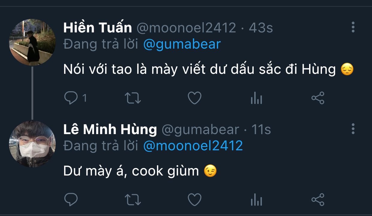Open the 43s timestamp of first tweet
Viewport: 372px width, 216px height.
[261, 28]
